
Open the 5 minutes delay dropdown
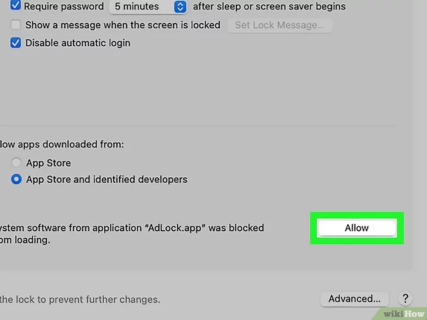click(x=147, y=7)
